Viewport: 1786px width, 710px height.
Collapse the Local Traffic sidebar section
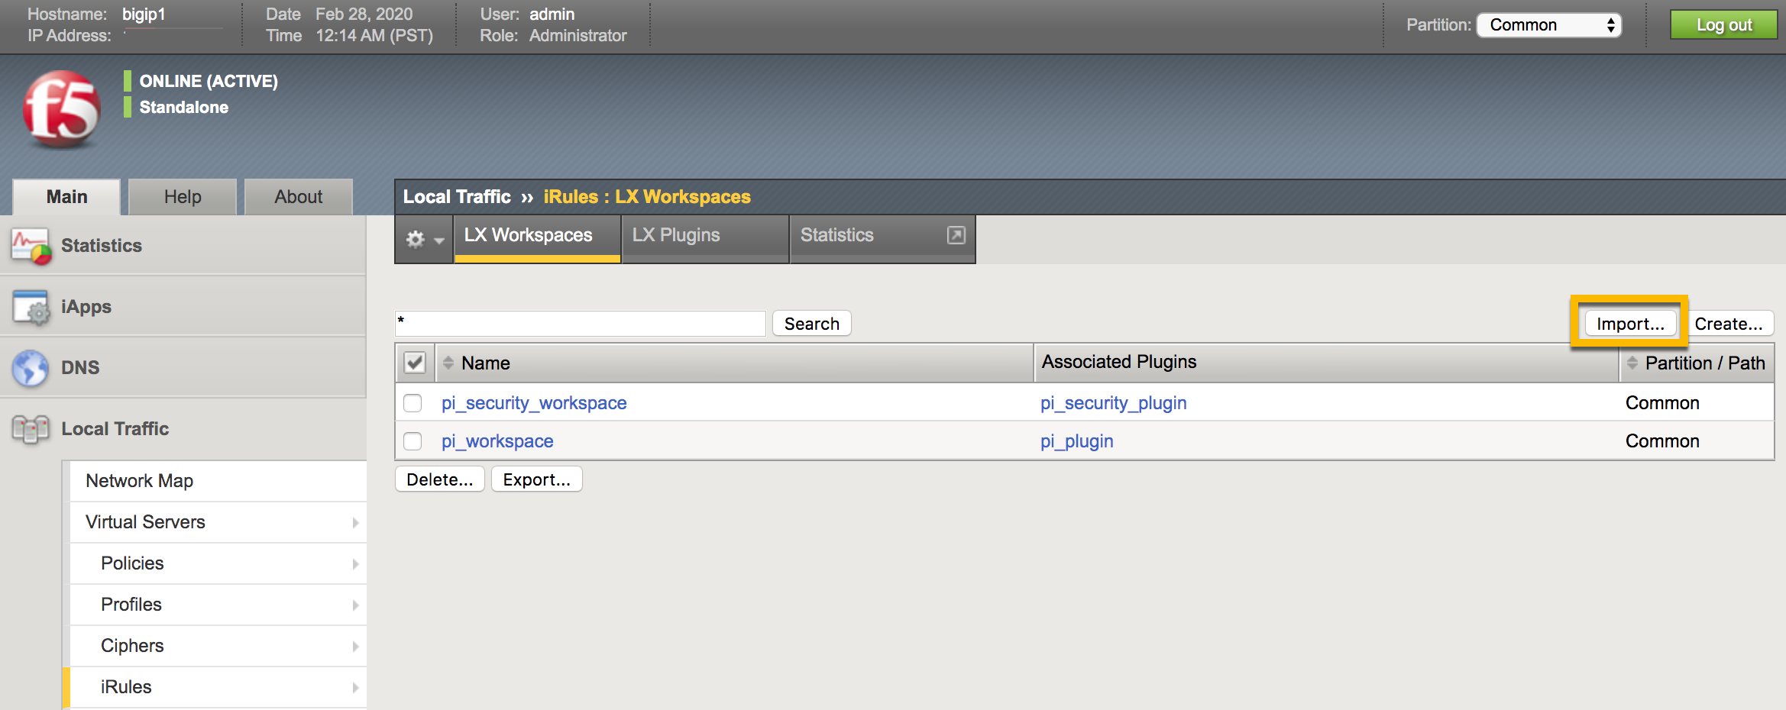tap(183, 429)
